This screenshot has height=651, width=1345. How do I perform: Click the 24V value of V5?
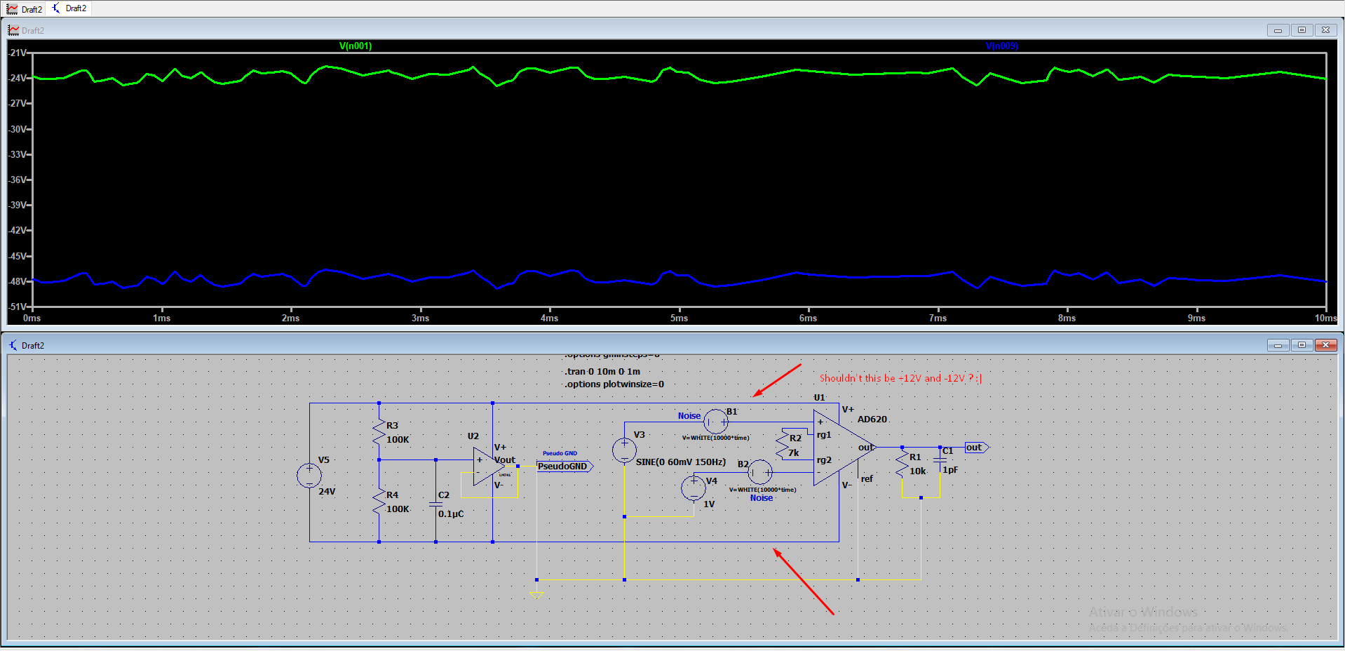click(327, 492)
